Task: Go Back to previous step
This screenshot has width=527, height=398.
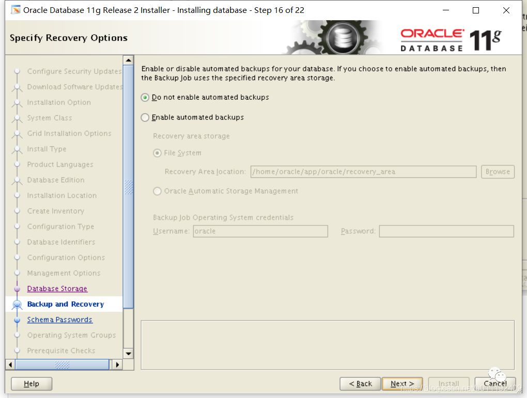Action: point(360,384)
